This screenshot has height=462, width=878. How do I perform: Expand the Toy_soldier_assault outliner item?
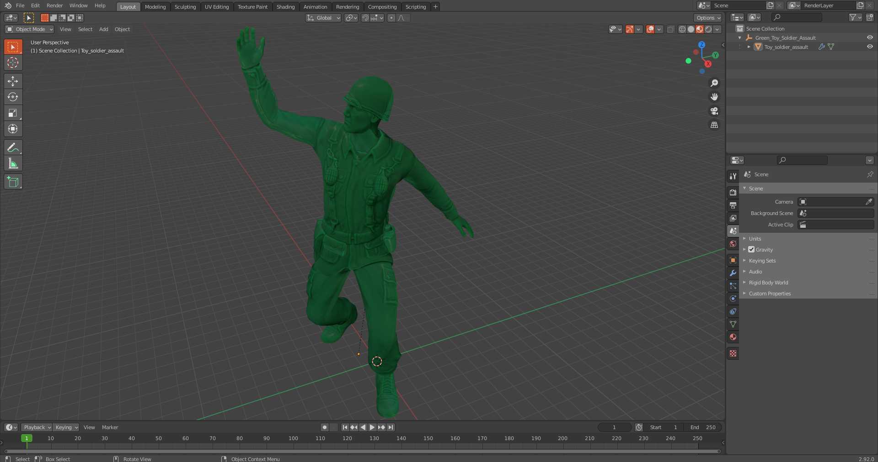click(749, 47)
